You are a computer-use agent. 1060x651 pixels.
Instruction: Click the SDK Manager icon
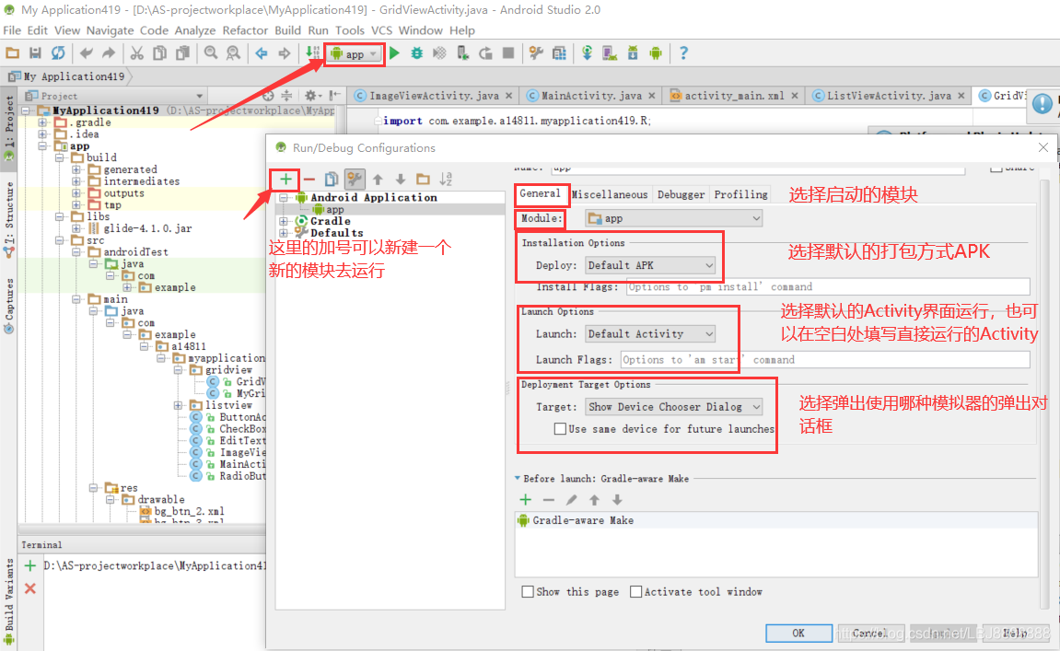(633, 53)
